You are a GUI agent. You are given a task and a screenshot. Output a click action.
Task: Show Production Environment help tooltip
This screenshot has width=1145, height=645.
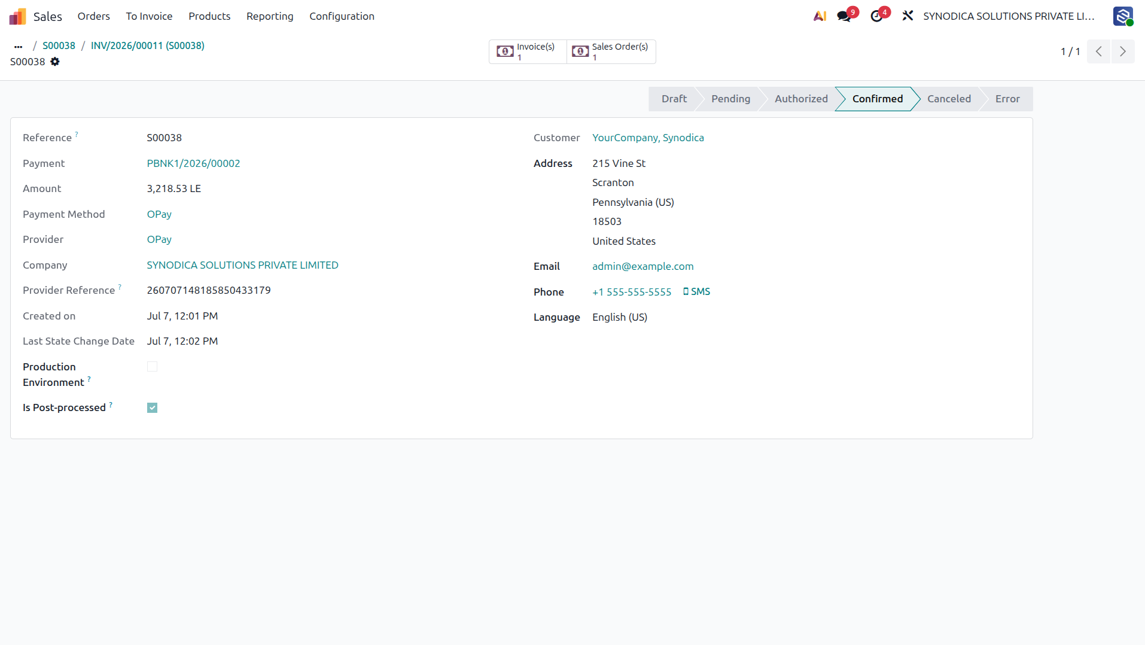(x=89, y=379)
